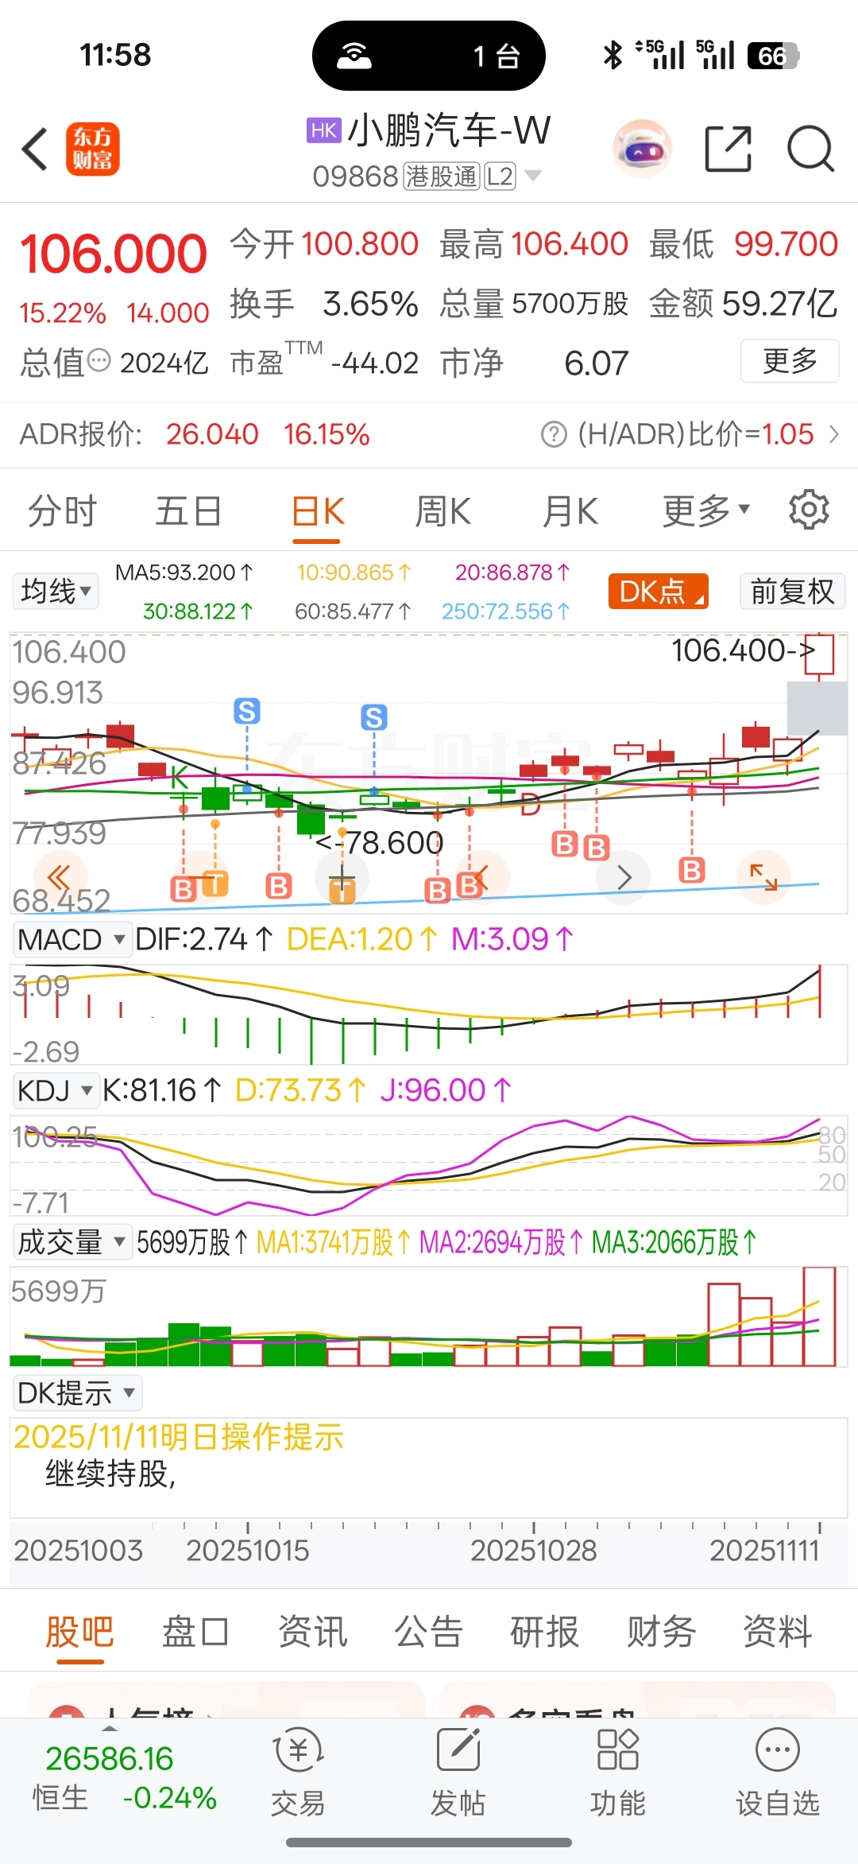Tap the 港股通 badge

[x=442, y=177]
